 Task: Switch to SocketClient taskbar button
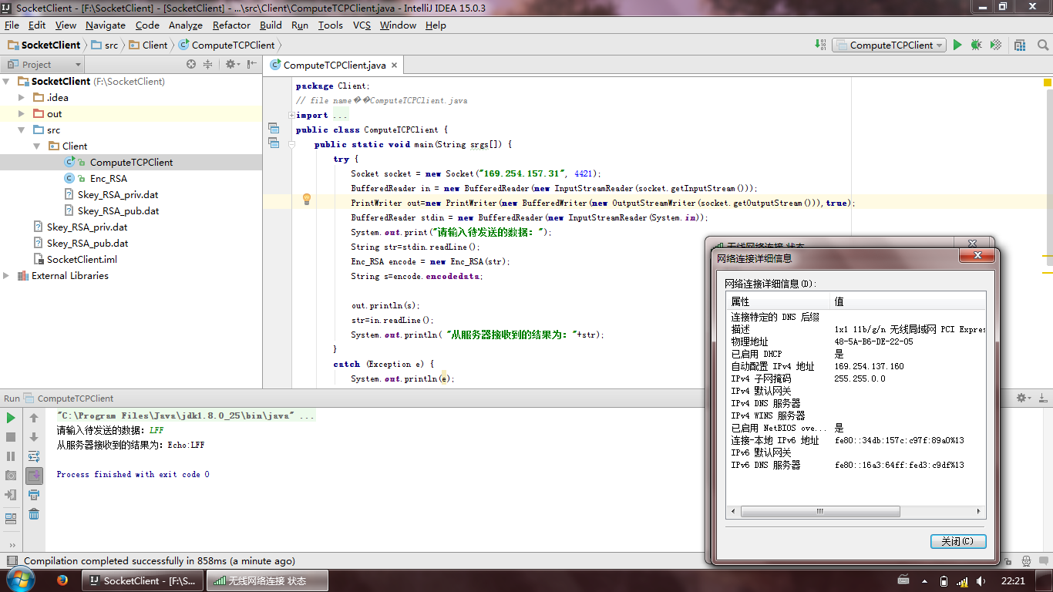(143, 580)
